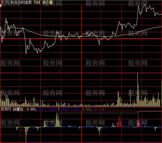
Task: Click the red-white signal marker in indicator panel
Action: [139, 124]
